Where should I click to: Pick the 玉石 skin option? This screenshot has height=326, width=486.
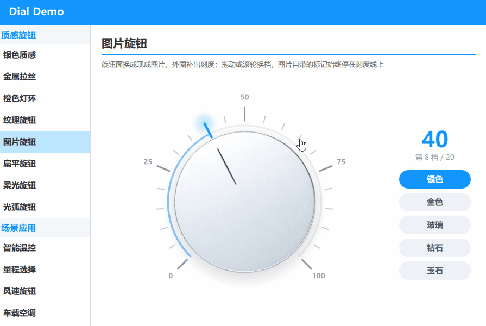434,271
